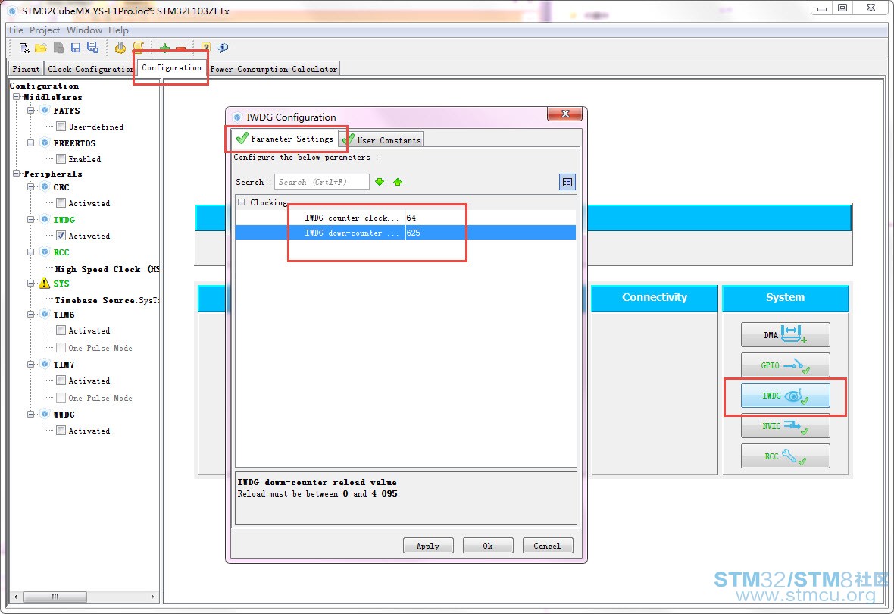Click the FATFS cube icon in tree
Viewport: 894px width, 614px height.
[45, 110]
